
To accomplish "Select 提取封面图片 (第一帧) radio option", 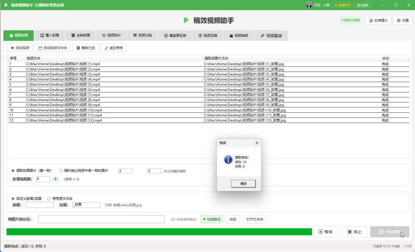I will point(13,171).
